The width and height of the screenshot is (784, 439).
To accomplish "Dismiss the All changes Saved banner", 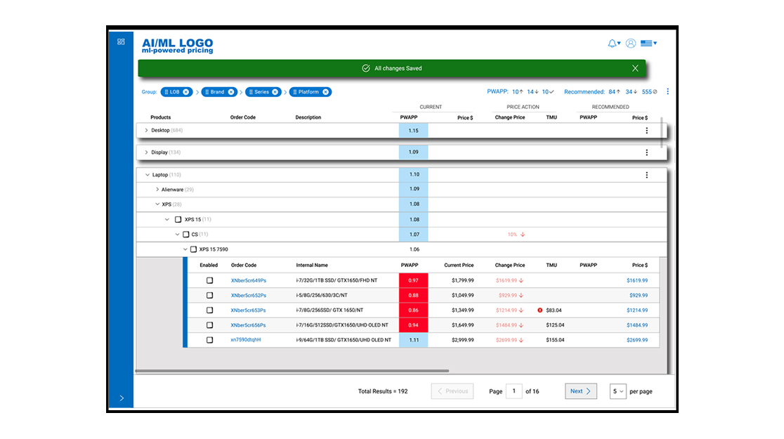I will pyautogui.click(x=635, y=69).
